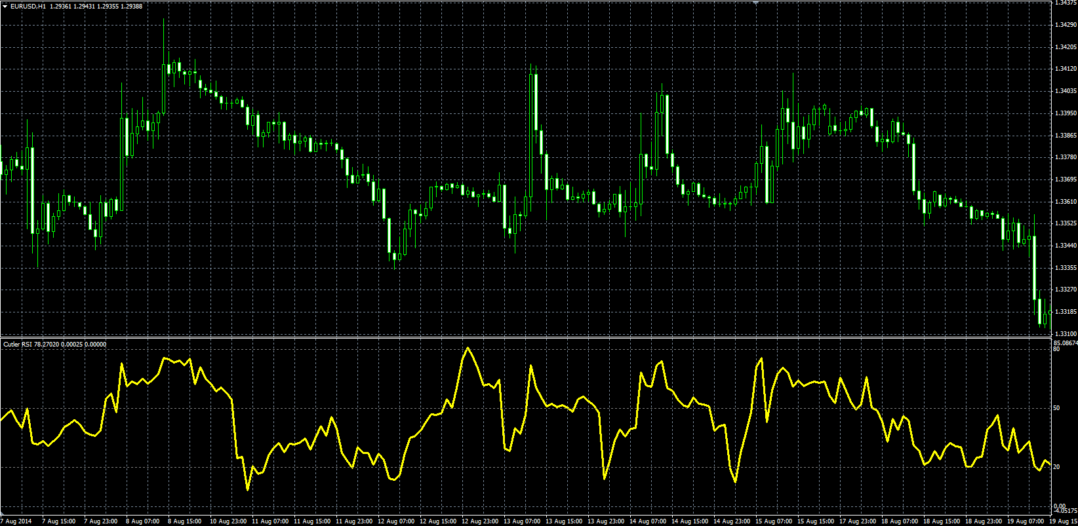
Task: Click the RSI level 20 label
Action: [1056, 467]
